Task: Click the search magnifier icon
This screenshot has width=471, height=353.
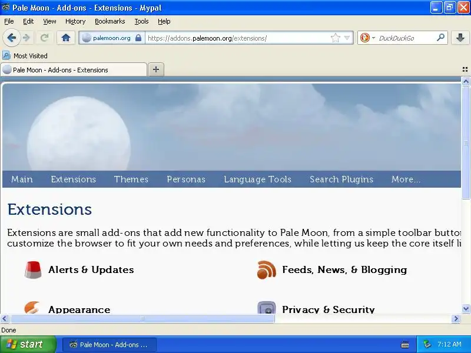Action: 440,38
